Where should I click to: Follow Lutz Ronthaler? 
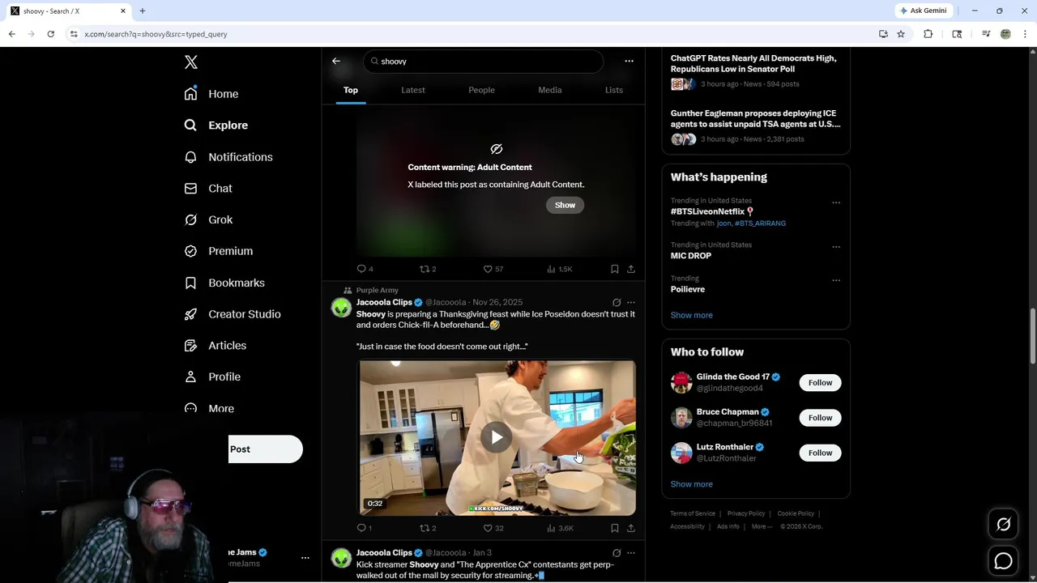click(x=820, y=453)
